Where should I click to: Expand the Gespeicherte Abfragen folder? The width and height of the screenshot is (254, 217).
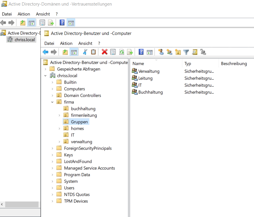45,69
